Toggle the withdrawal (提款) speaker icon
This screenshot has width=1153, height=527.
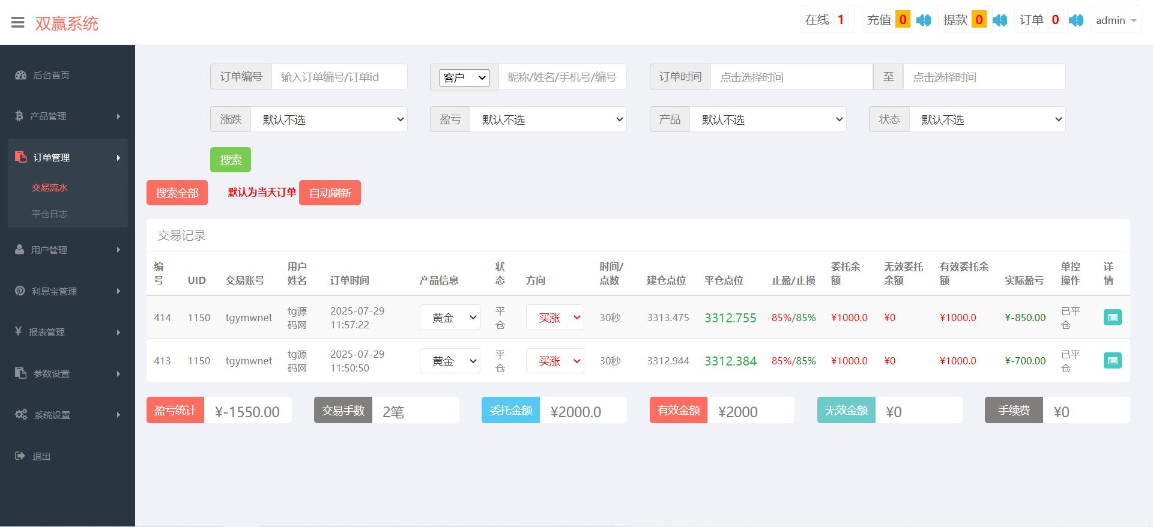pos(1000,20)
